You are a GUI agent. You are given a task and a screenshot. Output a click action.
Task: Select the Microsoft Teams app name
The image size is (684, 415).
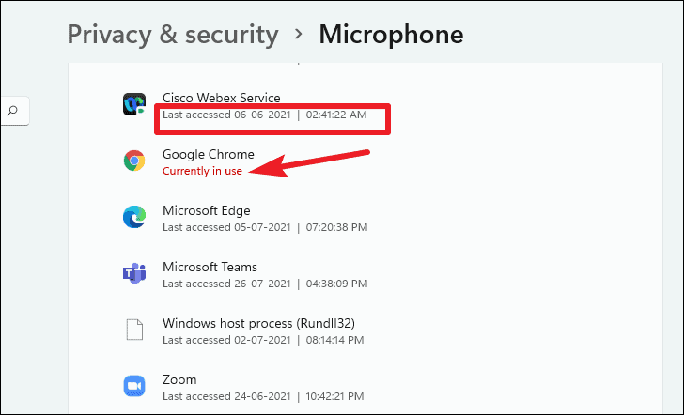point(210,267)
